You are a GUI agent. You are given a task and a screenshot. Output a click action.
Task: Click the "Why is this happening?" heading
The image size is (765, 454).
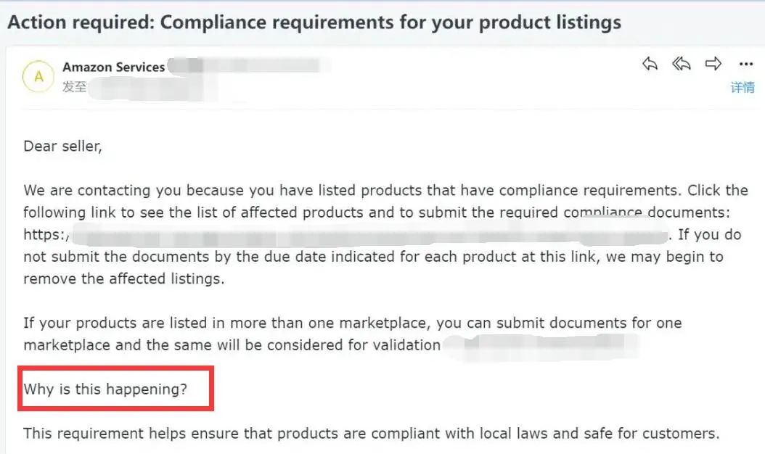[x=105, y=389]
